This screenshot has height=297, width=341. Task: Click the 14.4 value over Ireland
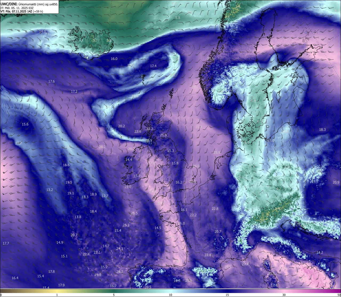click(x=129, y=160)
